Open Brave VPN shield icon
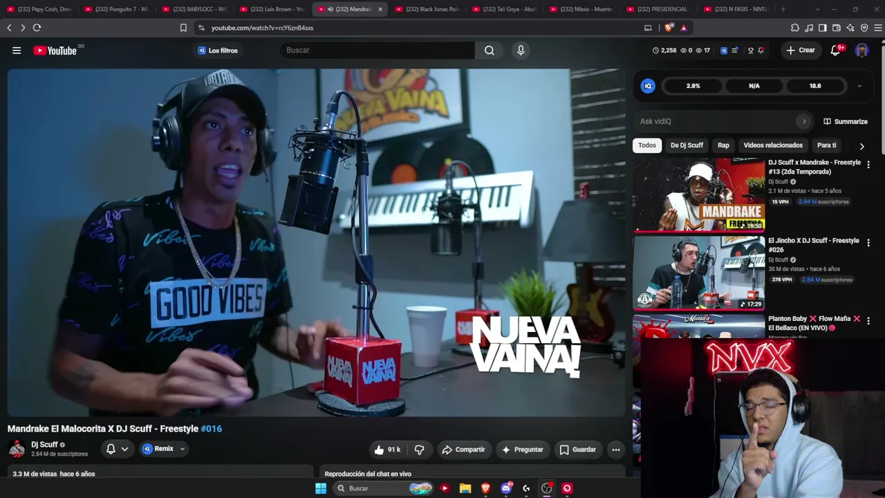 [864, 28]
